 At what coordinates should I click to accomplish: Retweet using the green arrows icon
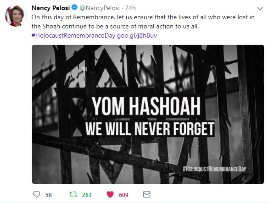[73, 194]
